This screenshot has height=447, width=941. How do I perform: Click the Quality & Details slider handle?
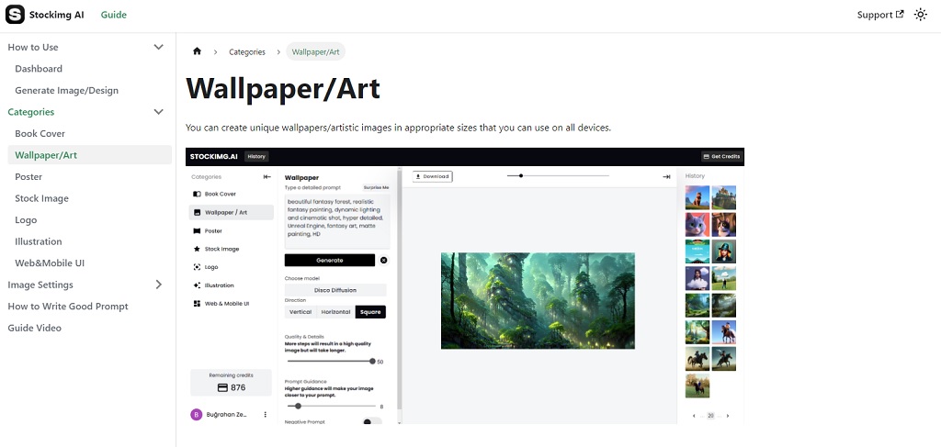coord(372,362)
